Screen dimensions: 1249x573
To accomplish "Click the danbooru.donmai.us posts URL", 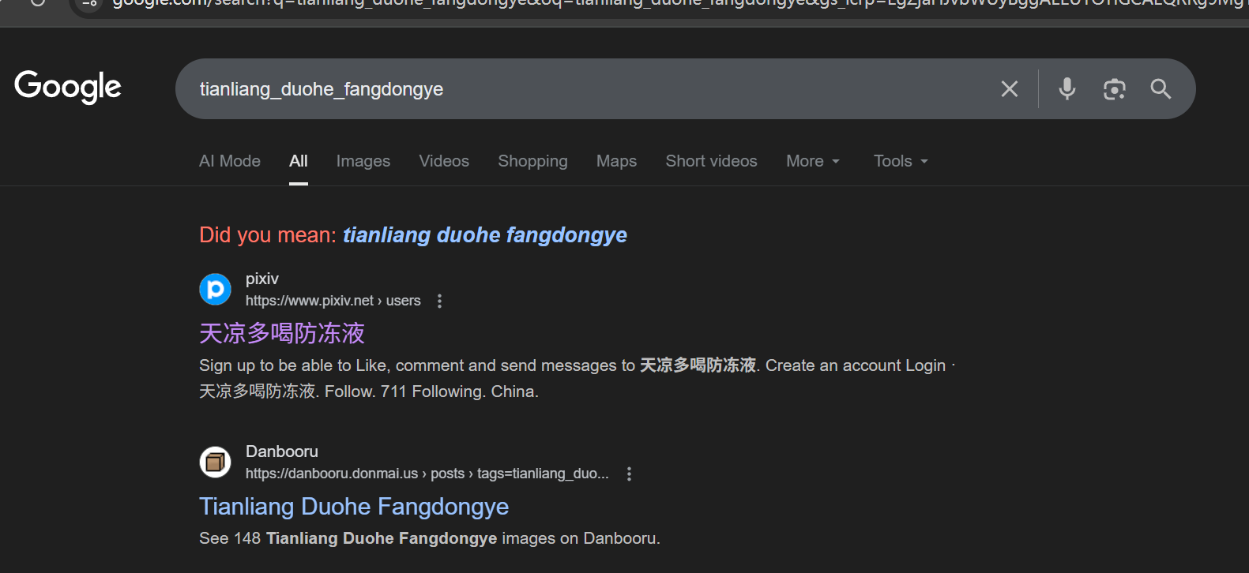I will (427, 474).
